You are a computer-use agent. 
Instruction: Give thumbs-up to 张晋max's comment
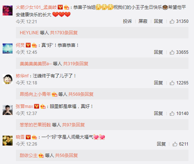[172, 114]
